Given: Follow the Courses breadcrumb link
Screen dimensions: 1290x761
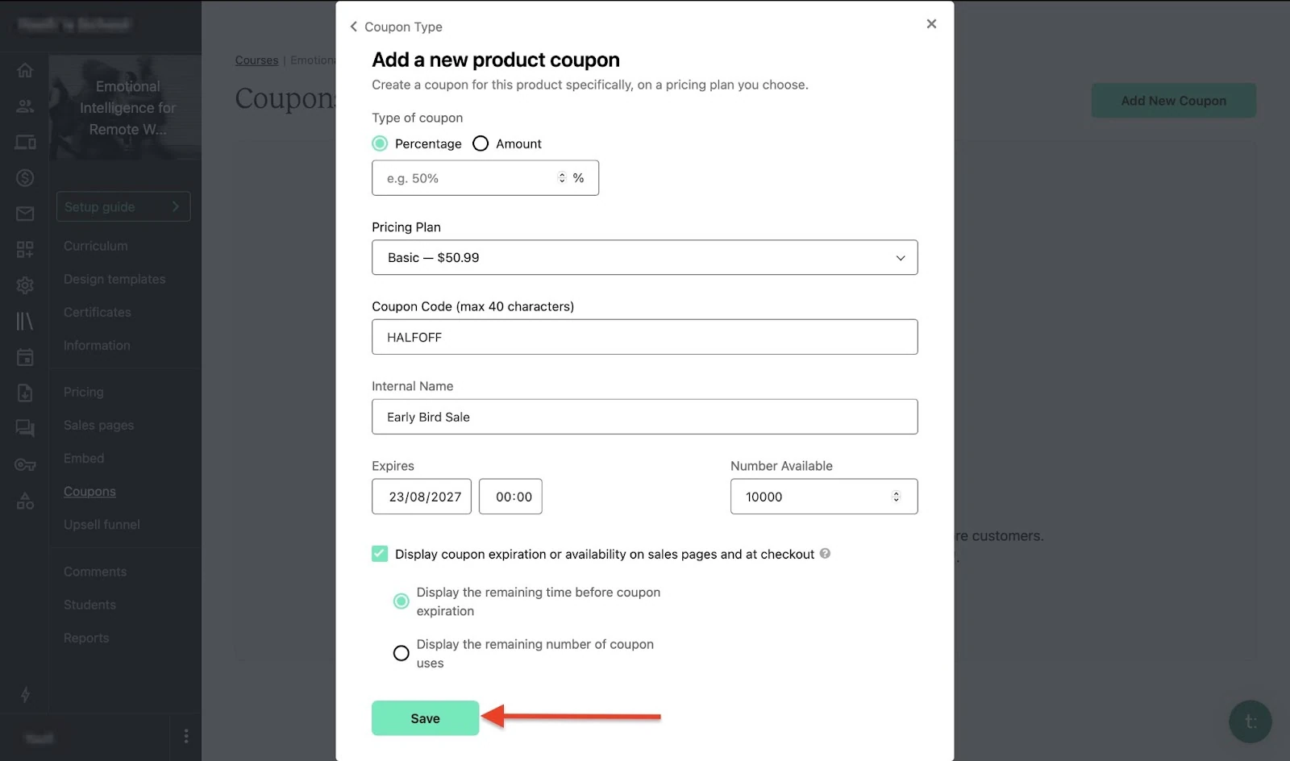Looking at the screenshot, I should (x=256, y=60).
